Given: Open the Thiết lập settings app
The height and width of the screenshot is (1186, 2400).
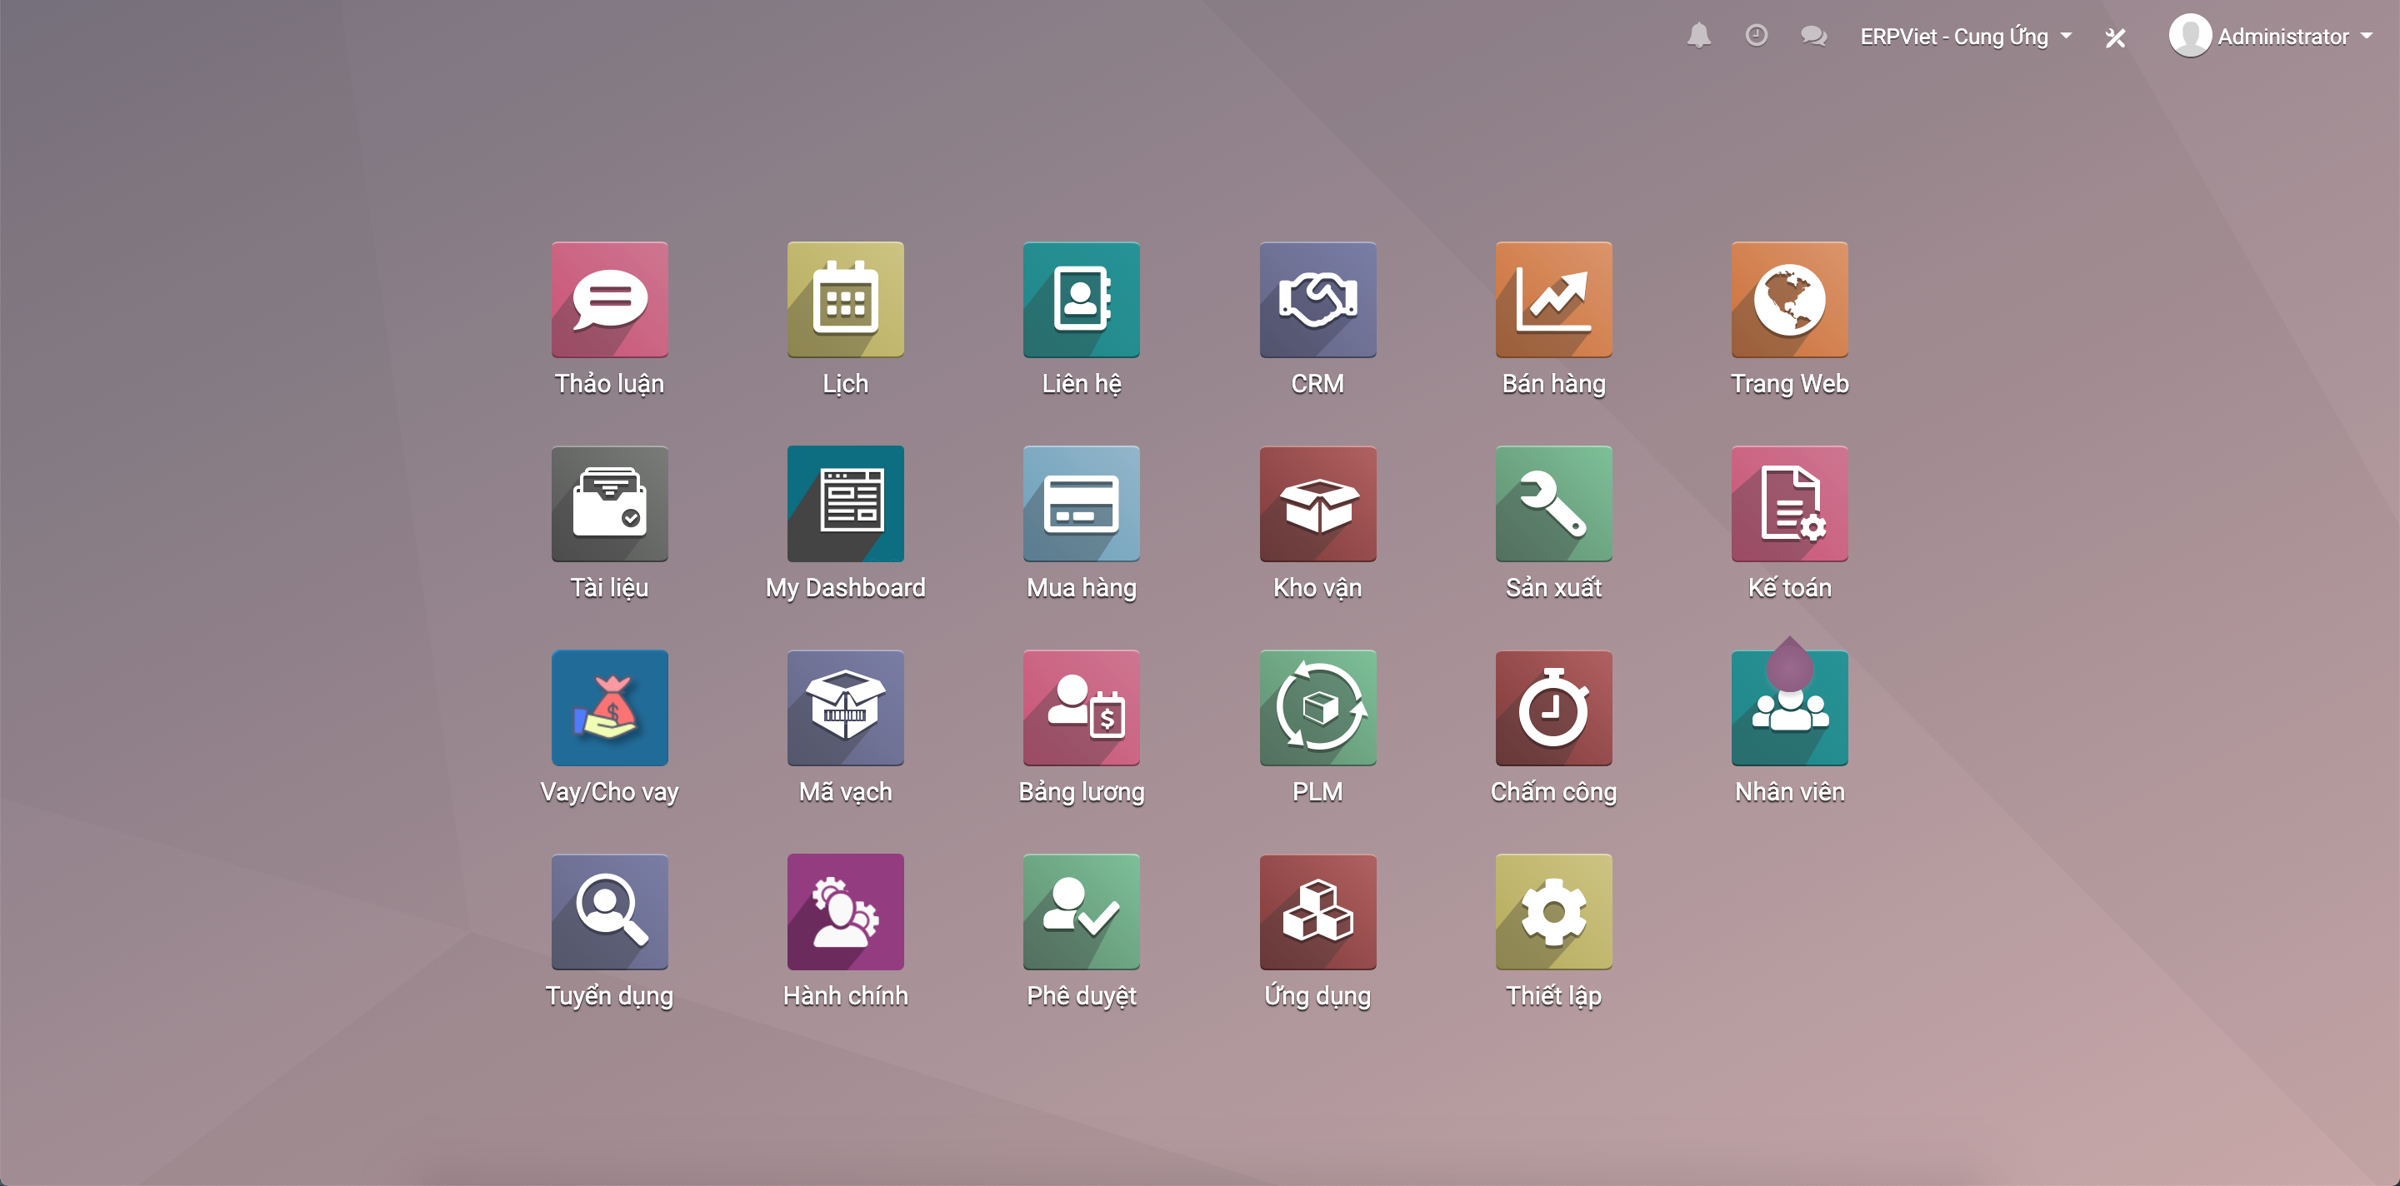Looking at the screenshot, I should (x=1553, y=911).
